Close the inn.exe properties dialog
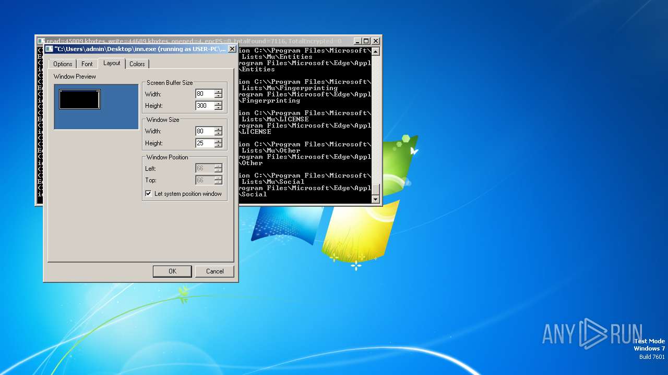Screen dimensions: 668x375 tap(232, 49)
